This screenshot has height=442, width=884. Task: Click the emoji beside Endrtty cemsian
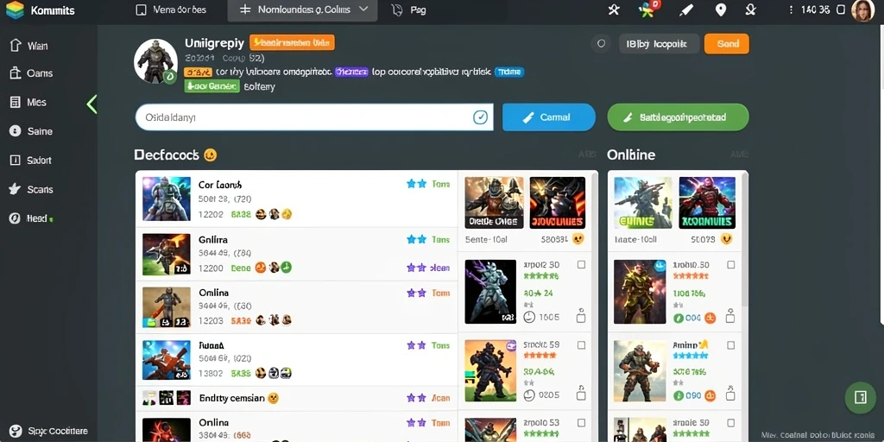tap(274, 398)
